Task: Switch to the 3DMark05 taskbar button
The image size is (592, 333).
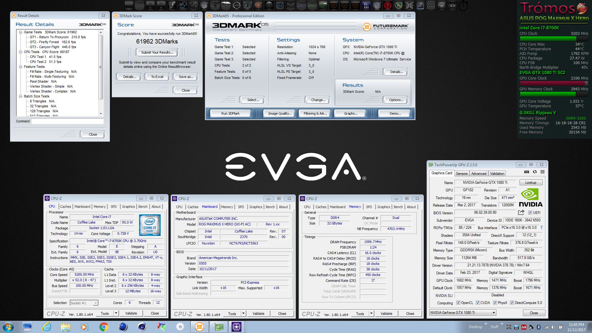Action: 199,327
